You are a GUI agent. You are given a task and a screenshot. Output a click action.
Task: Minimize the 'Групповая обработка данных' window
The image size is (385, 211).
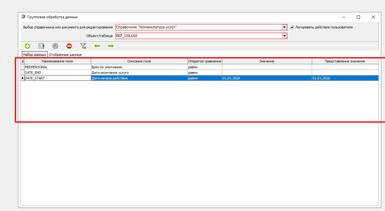pyautogui.click(x=344, y=17)
